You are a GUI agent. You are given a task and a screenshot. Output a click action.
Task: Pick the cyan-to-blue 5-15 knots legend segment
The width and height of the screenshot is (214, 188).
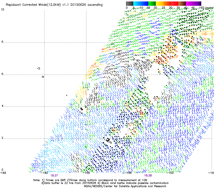[x=141, y=3]
